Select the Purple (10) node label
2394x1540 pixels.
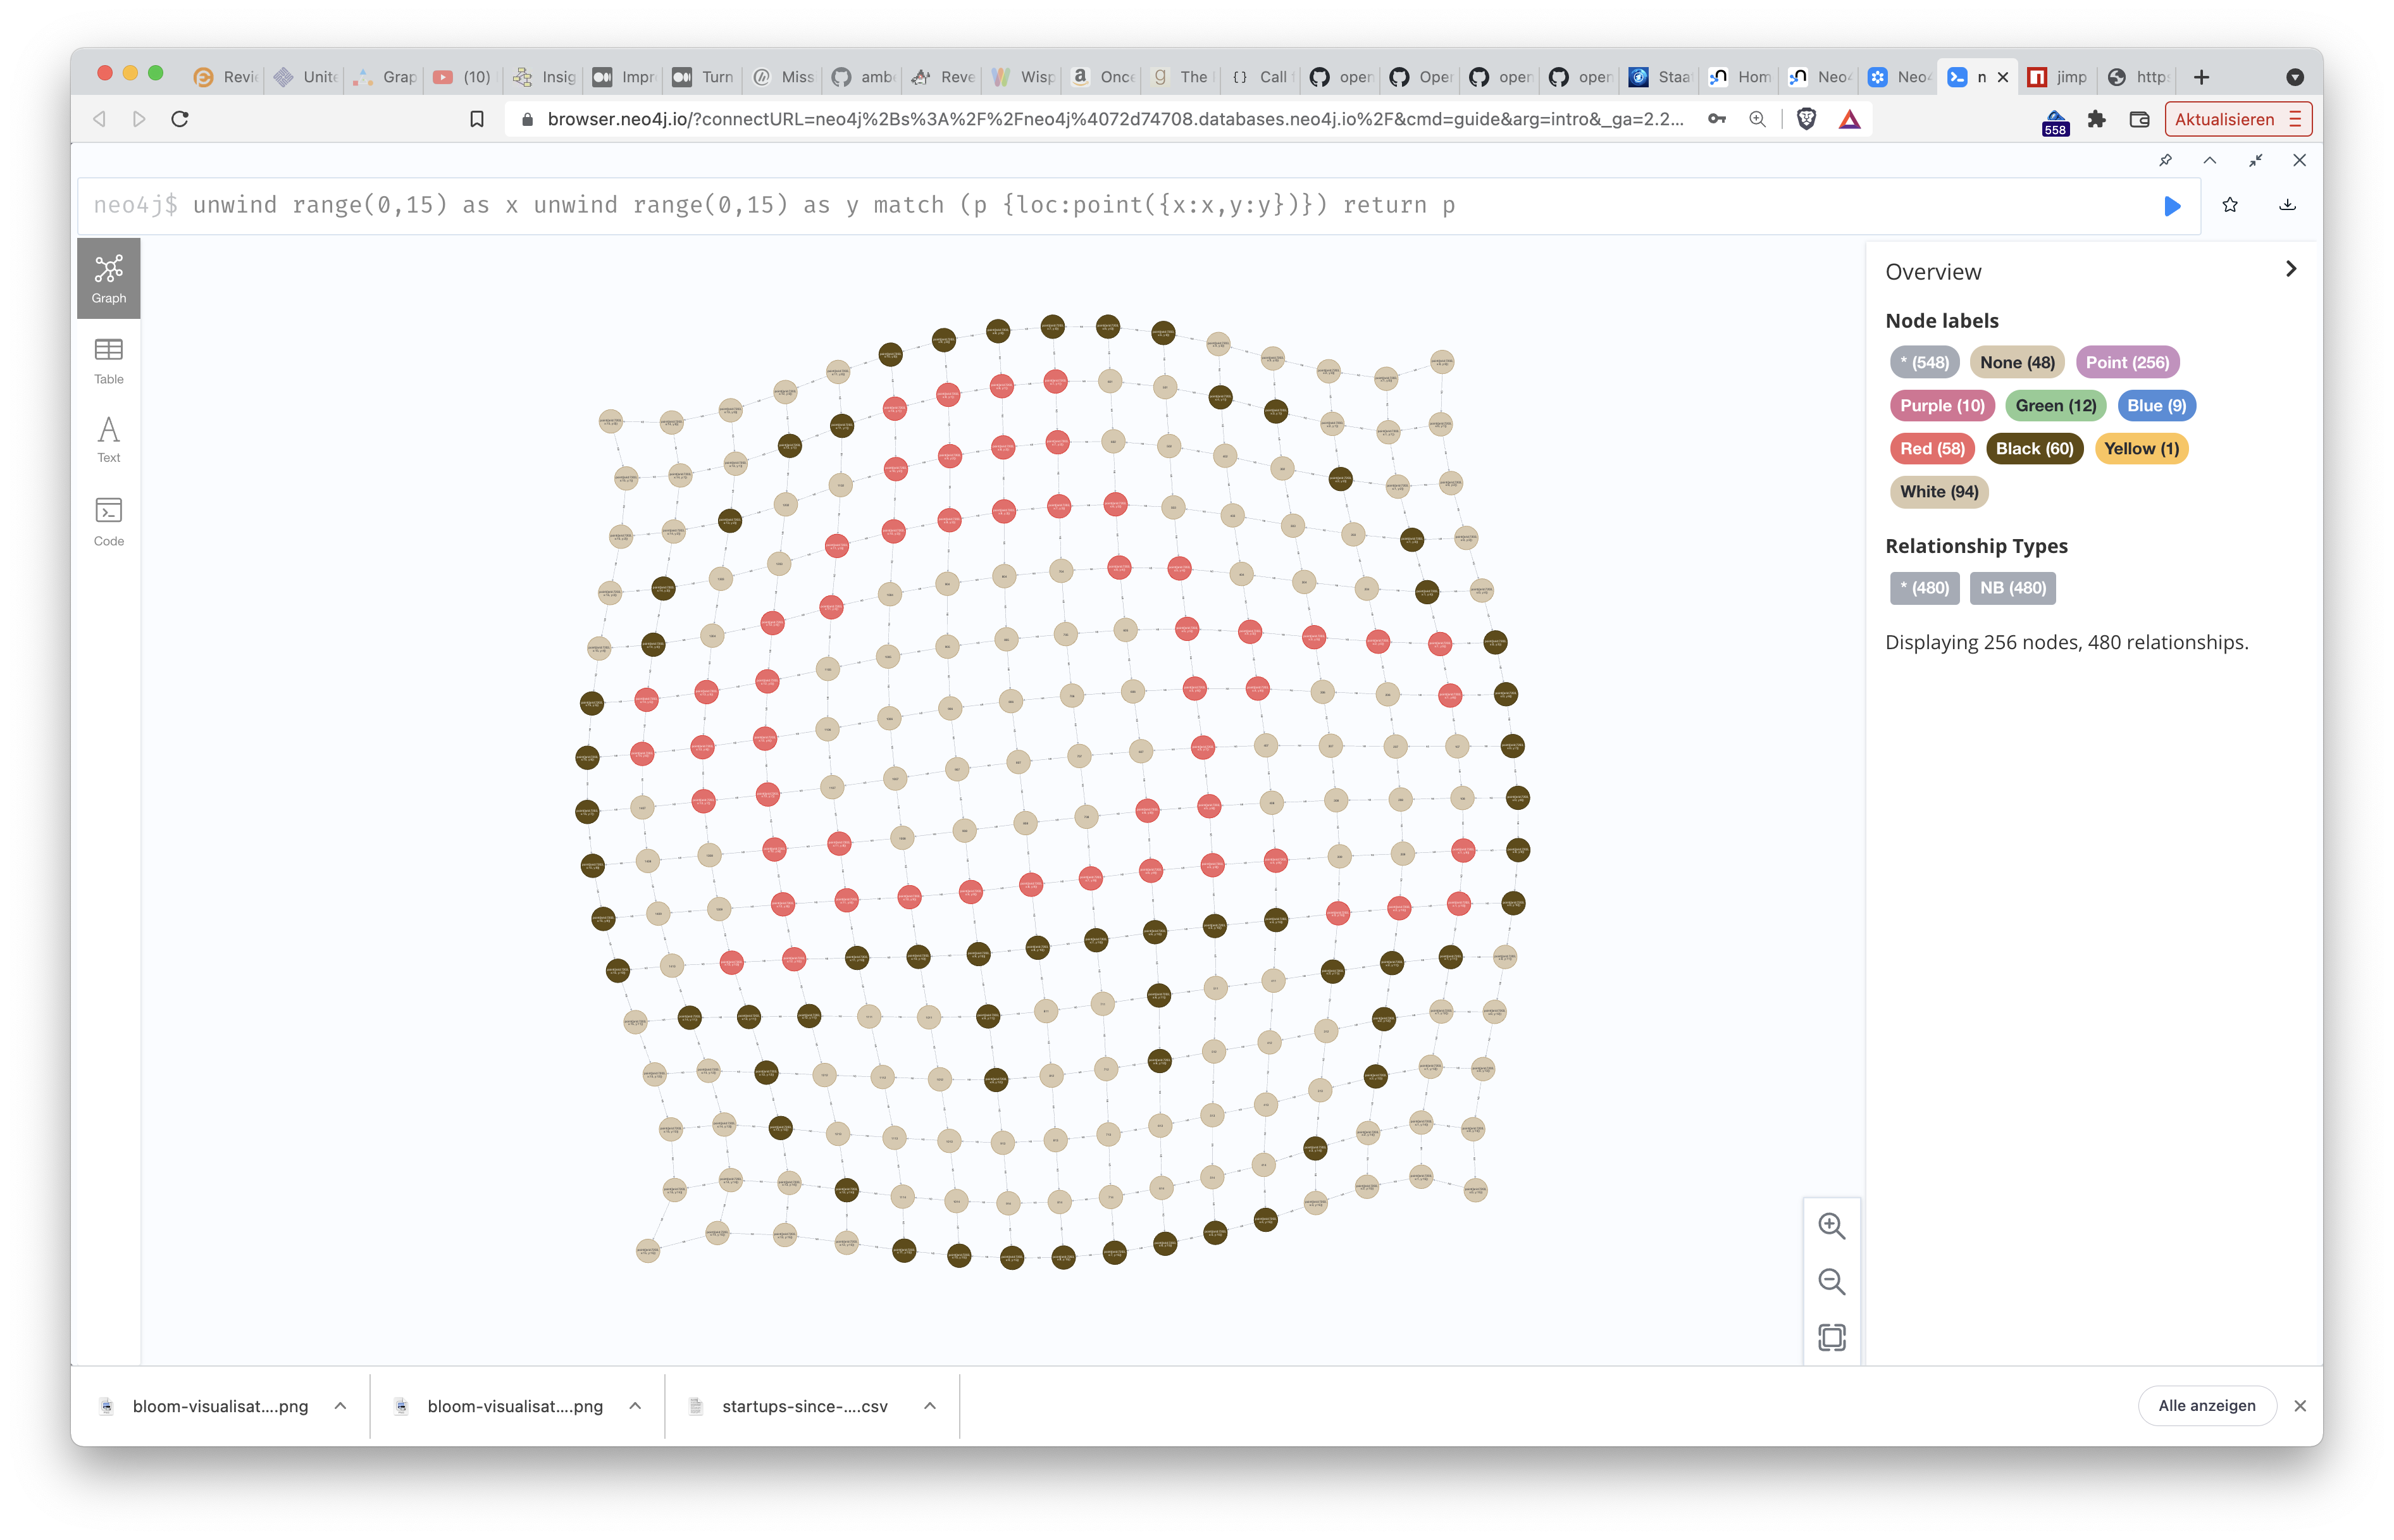click(x=1941, y=406)
